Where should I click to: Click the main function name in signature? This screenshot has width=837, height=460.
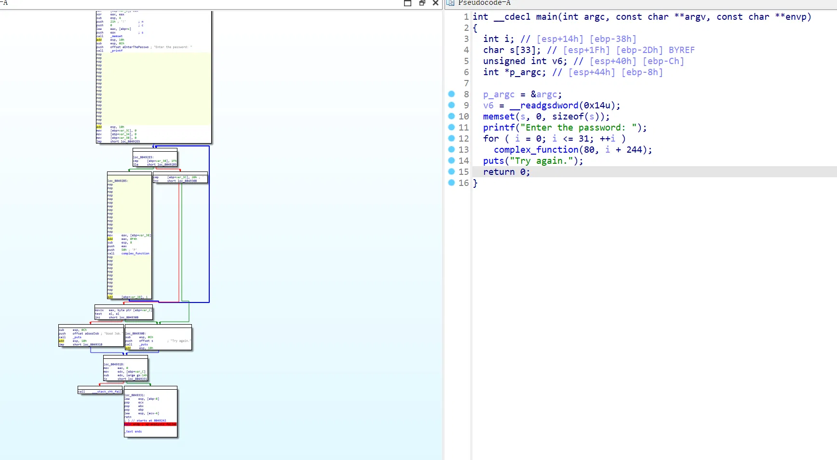pyautogui.click(x=546, y=17)
